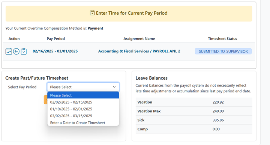Select pay period 01/19/2025 - 02/01/2025
270x145 pixels.
click(x=83, y=109)
